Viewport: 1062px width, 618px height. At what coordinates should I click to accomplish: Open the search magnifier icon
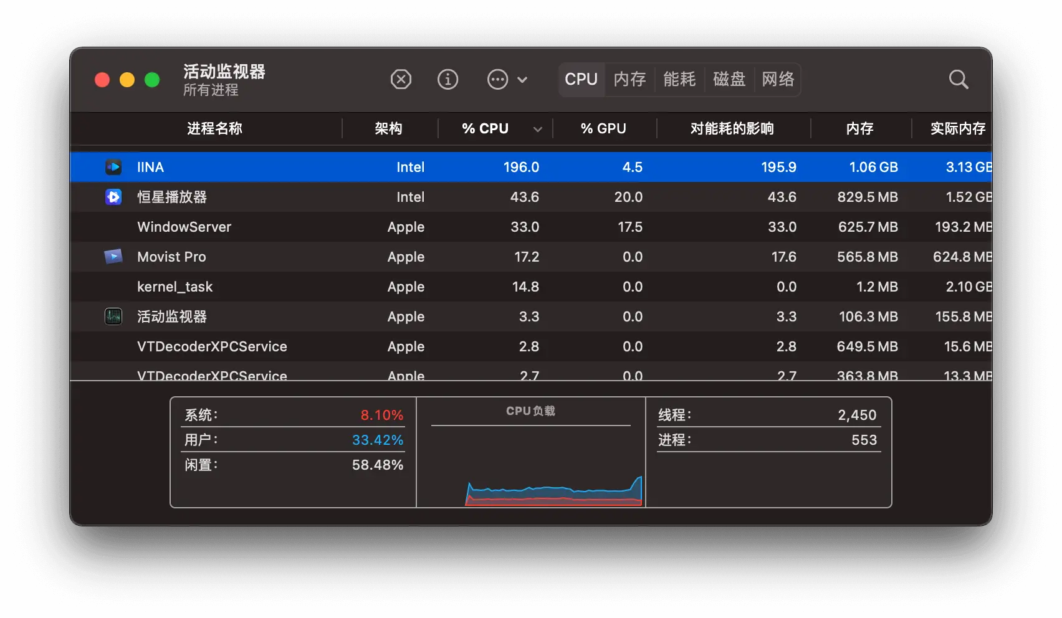coord(958,80)
